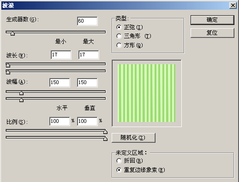Click the 生成器数 input field
This screenshot has width=239, height=182.
(87, 21)
